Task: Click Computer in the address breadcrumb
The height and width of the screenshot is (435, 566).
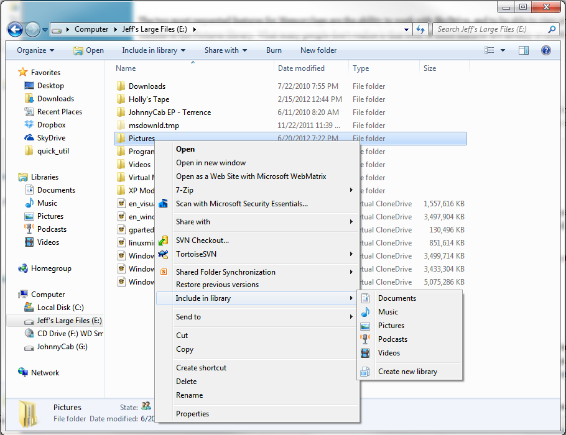Action: pos(91,29)
